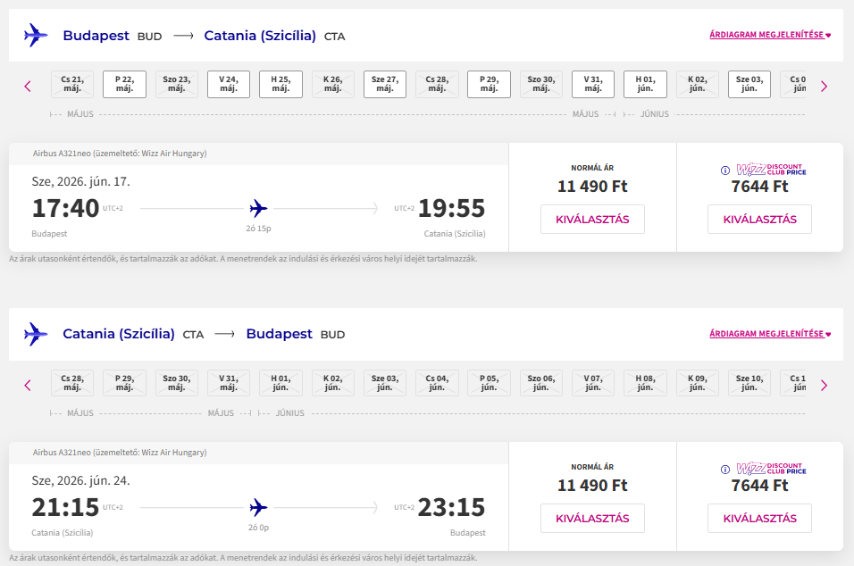The width and height of the screenshot is (854, 566).
Task: Select return date V 07, jún.
Action: (x=593, y=383)
